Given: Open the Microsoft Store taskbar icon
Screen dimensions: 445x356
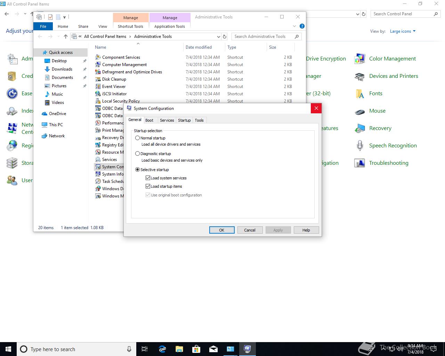Looking at the screenshot, I should [196, 349].
